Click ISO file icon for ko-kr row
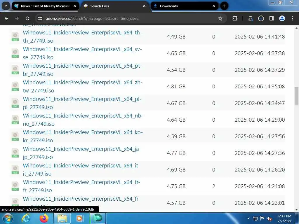Image resolution: width=299 pixels, height=224 pixels. tap(15, 136)
